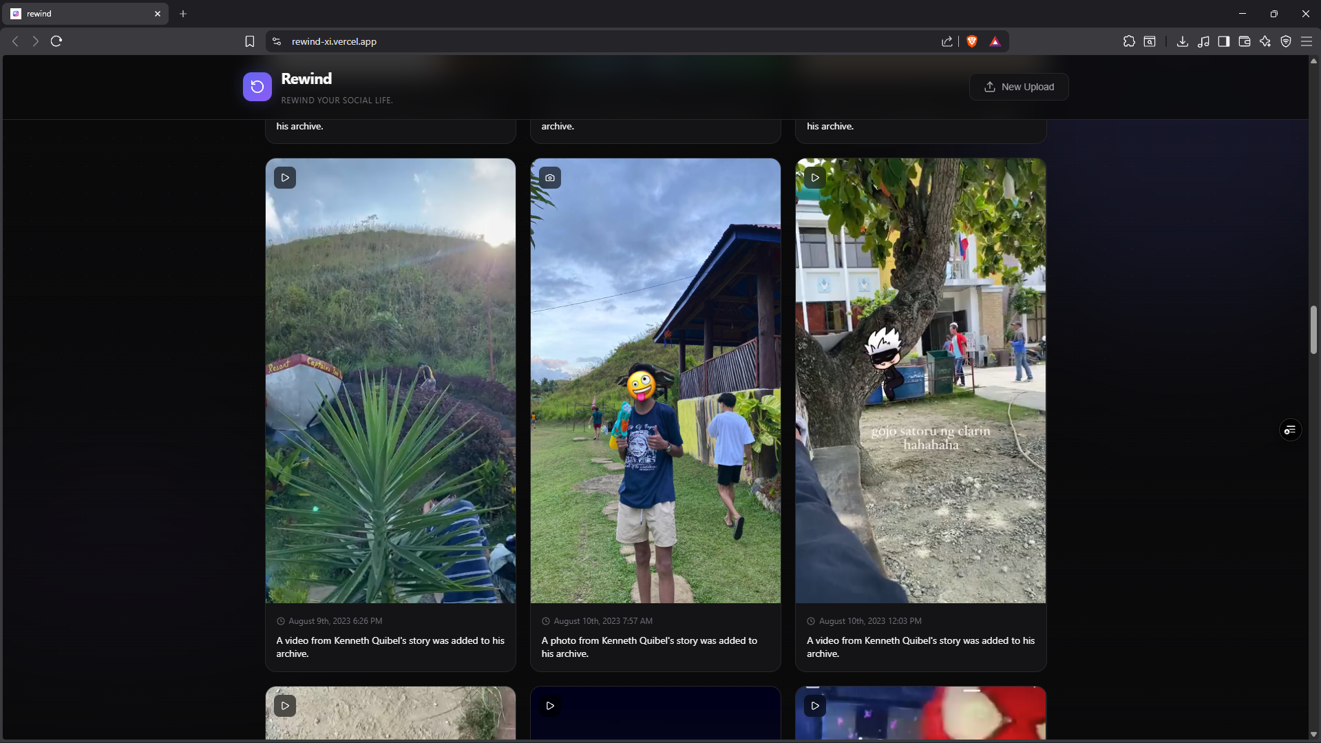Screen dimensions: 1321x743
Task: Click August 10th 12:03 PM video caption text
Action: tap(920, 647)
